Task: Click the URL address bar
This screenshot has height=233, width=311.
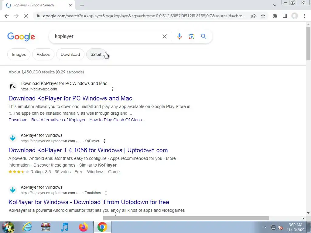Action: click(x=144, y=16)
